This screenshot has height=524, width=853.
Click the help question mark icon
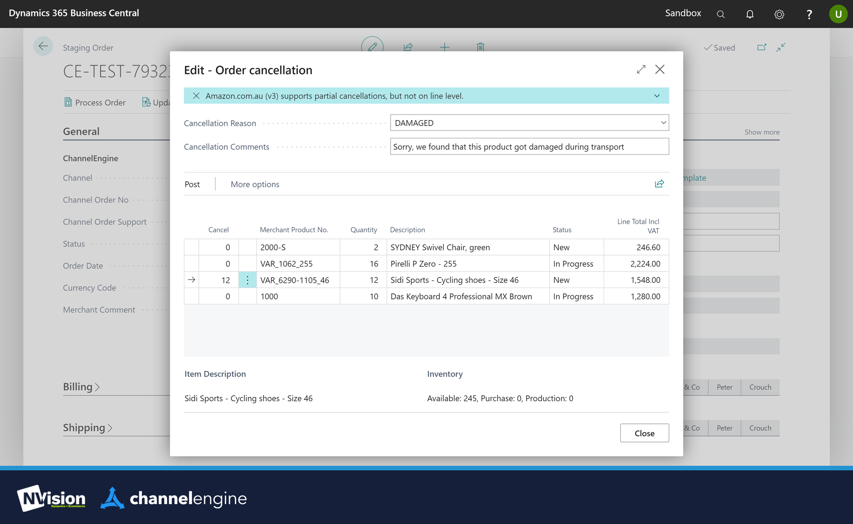point(809,14)
